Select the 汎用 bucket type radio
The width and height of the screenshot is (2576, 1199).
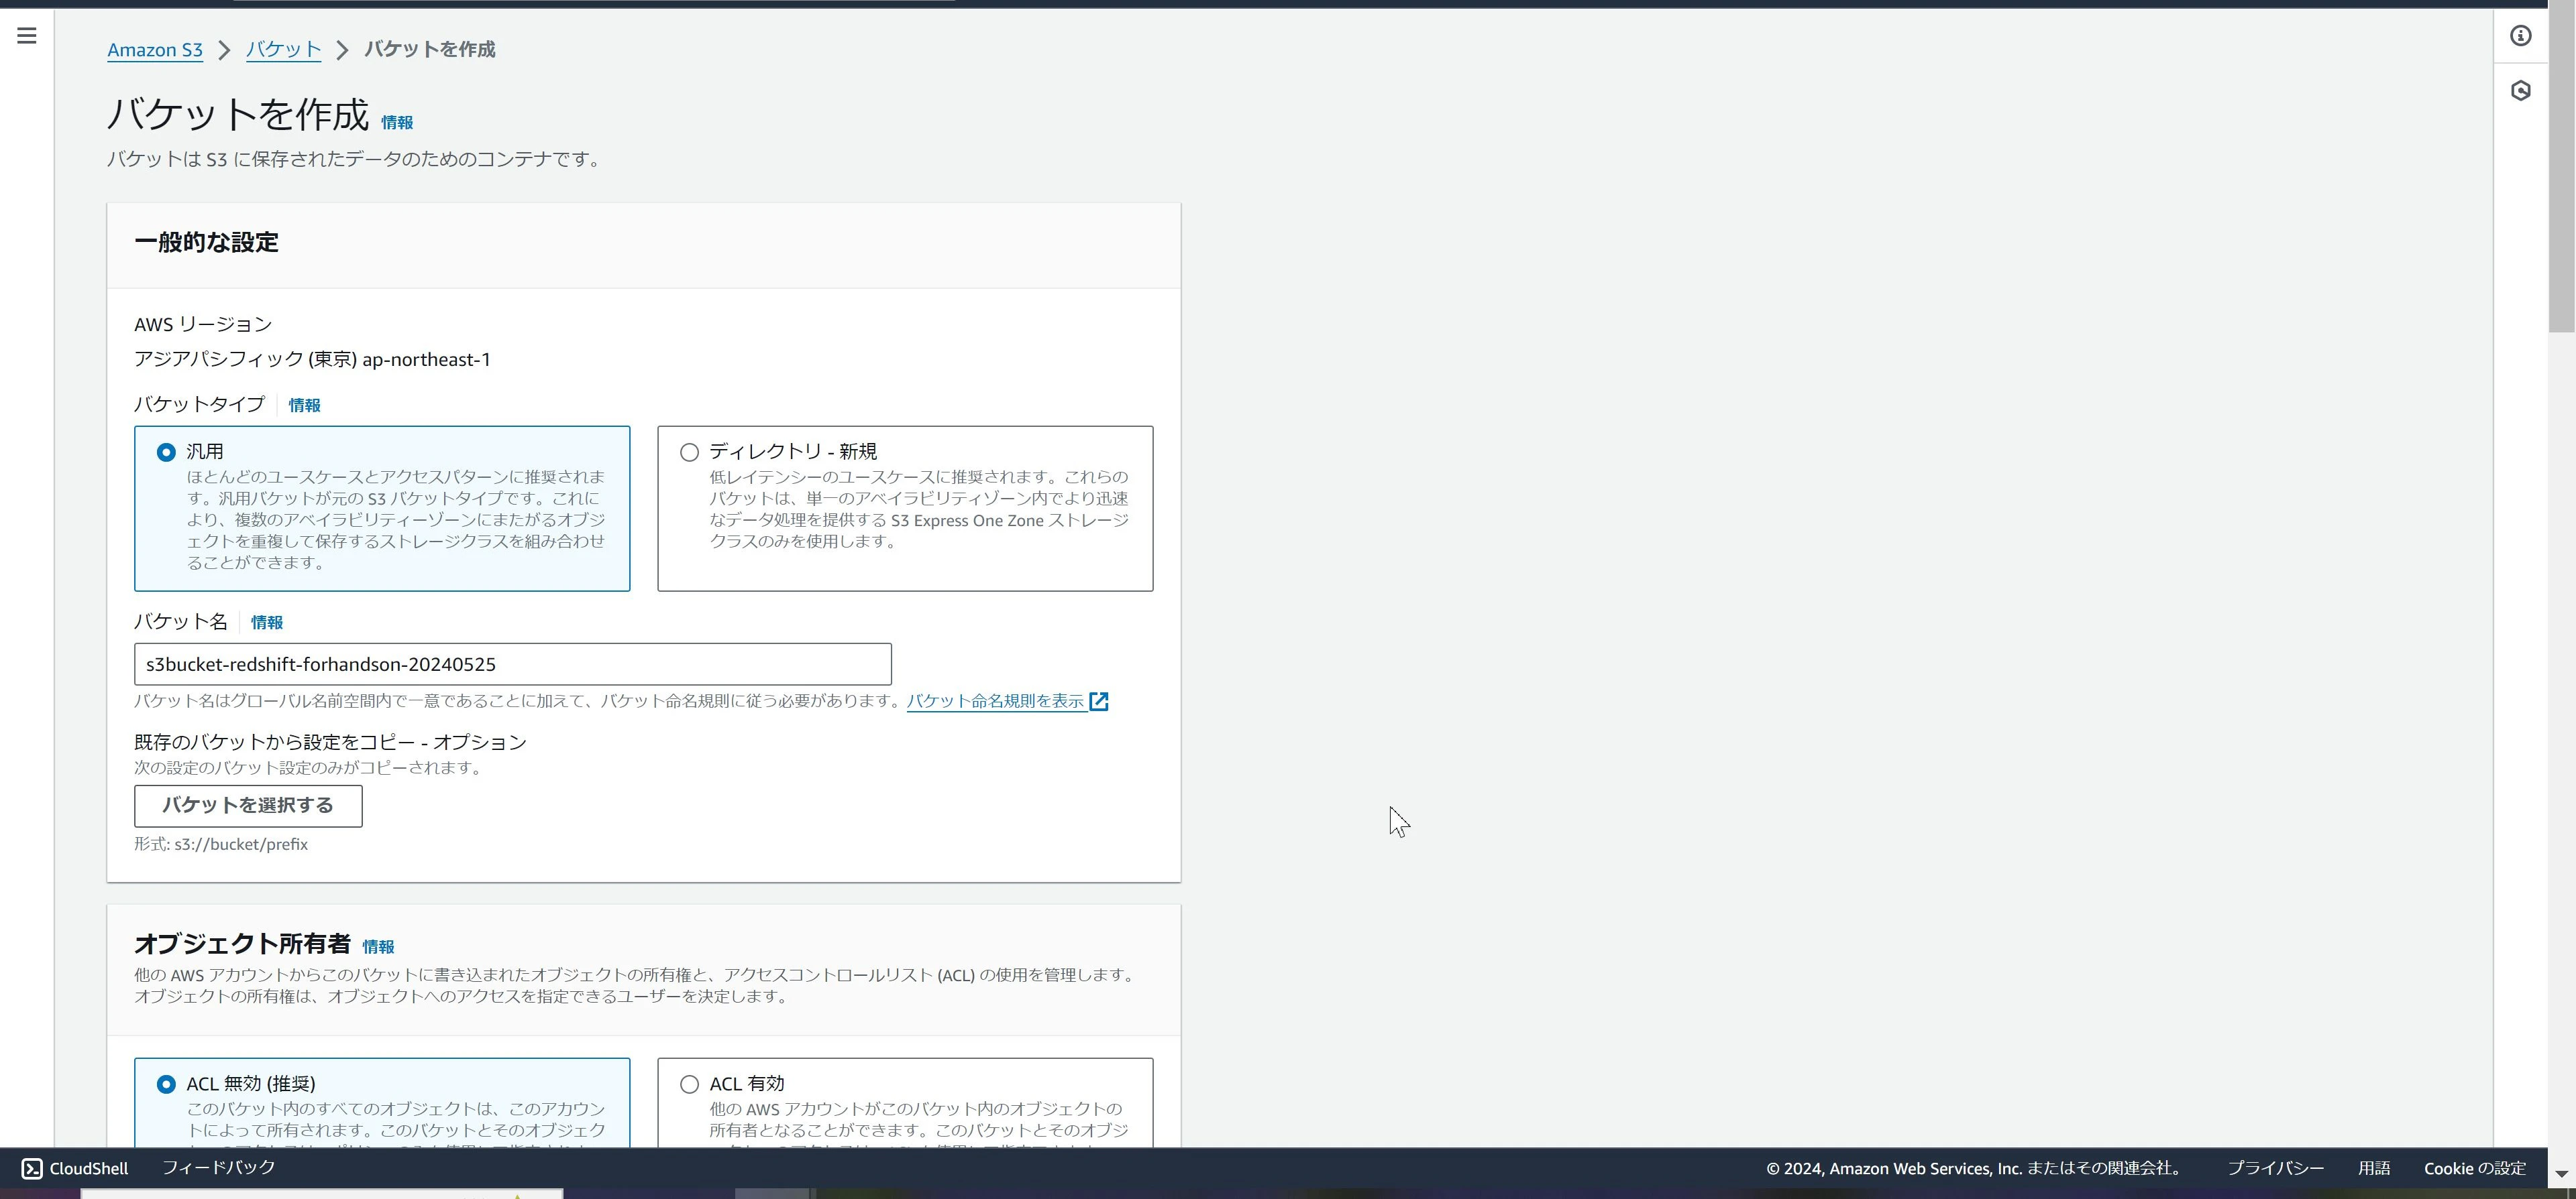click(x=166, y=452)
